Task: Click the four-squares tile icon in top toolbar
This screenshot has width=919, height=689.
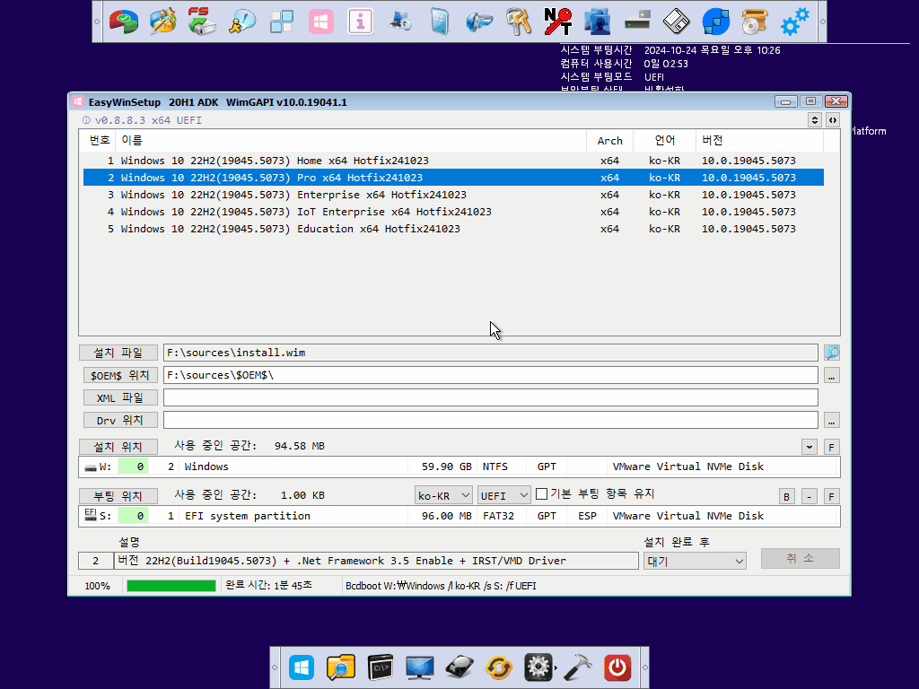Action: click(281, 22)
